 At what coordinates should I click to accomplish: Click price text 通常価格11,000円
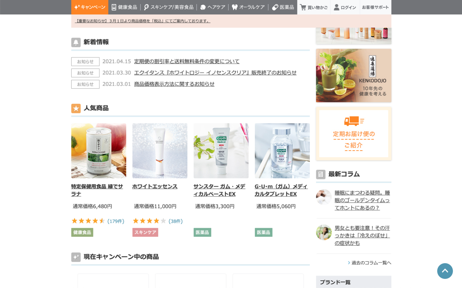pyautogui.click(x=155, y=206)
